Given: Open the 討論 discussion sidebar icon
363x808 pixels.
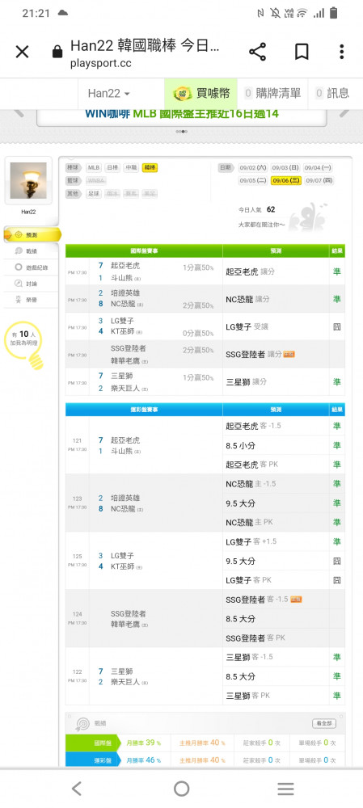Looking at the screenshot, I should pos(19,284).
